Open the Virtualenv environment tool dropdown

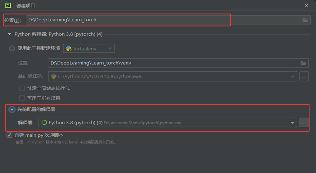point(110,48)
